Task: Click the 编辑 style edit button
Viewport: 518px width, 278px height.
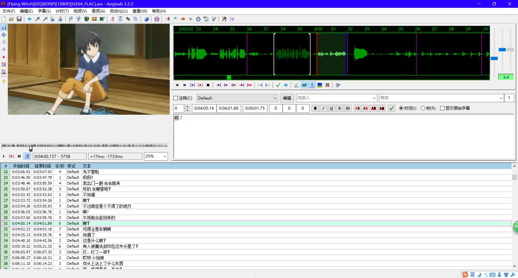Action: click(x=287, y=98)
